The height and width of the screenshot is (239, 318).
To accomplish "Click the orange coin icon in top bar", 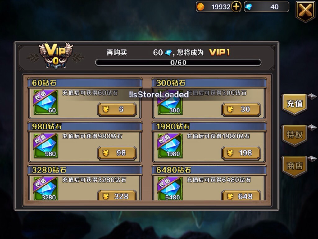I will pyautogui.click(x=200, y=7).
